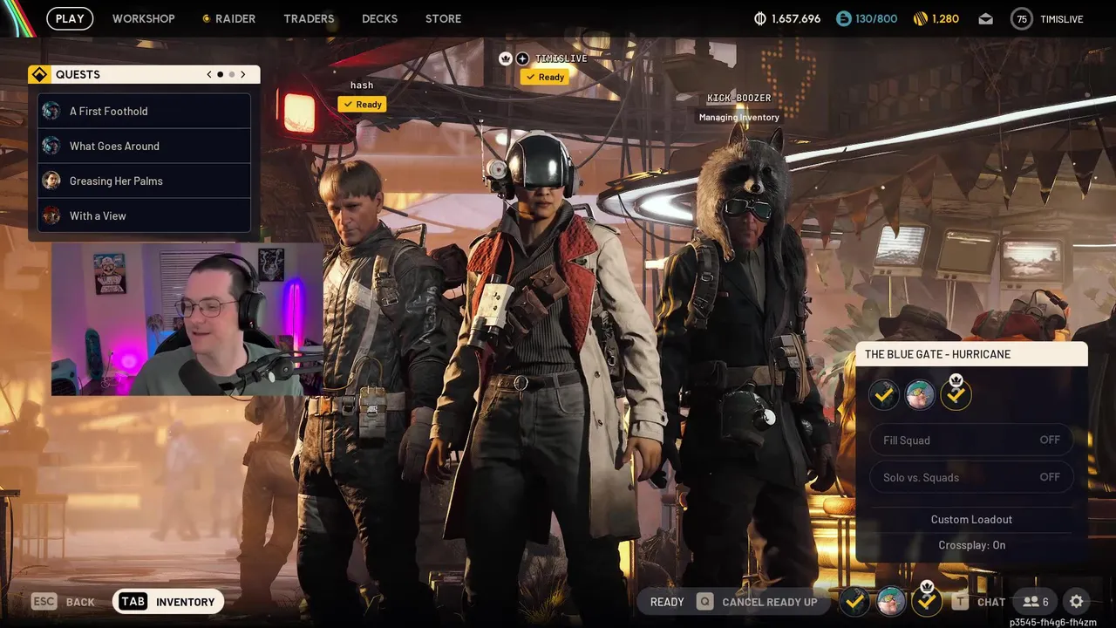Click the middle squad avatar in Blue Gate panel

(920, 395)
